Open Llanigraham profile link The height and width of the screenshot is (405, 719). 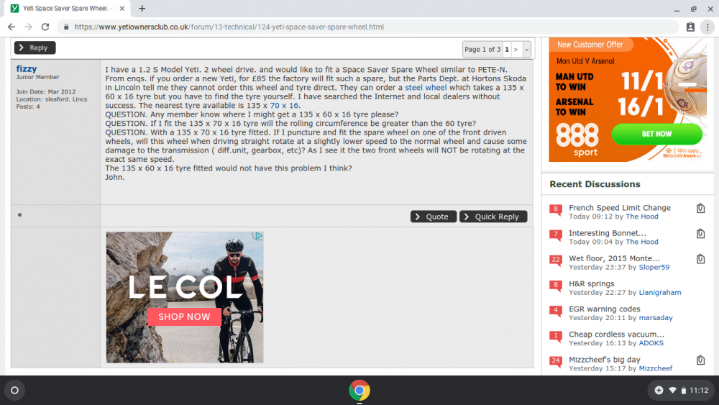coord(660,292)
